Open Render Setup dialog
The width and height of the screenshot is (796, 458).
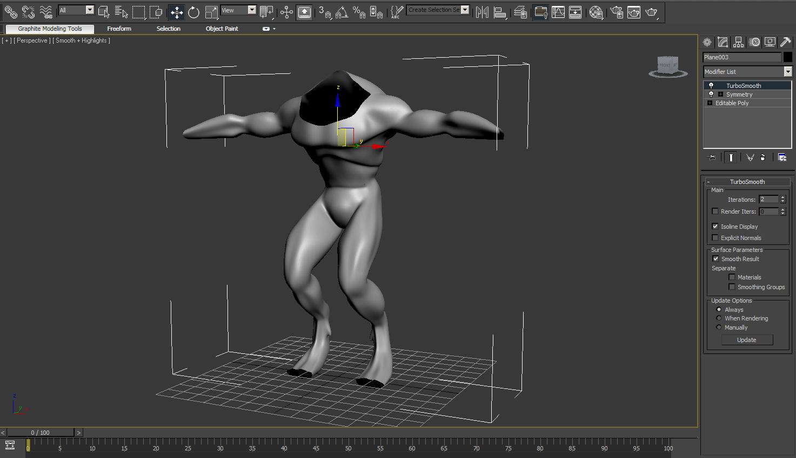pos(617,11)
